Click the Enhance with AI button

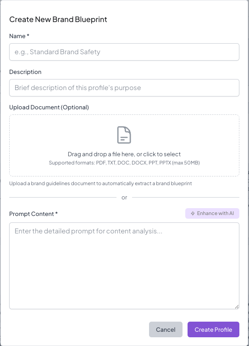212,213
